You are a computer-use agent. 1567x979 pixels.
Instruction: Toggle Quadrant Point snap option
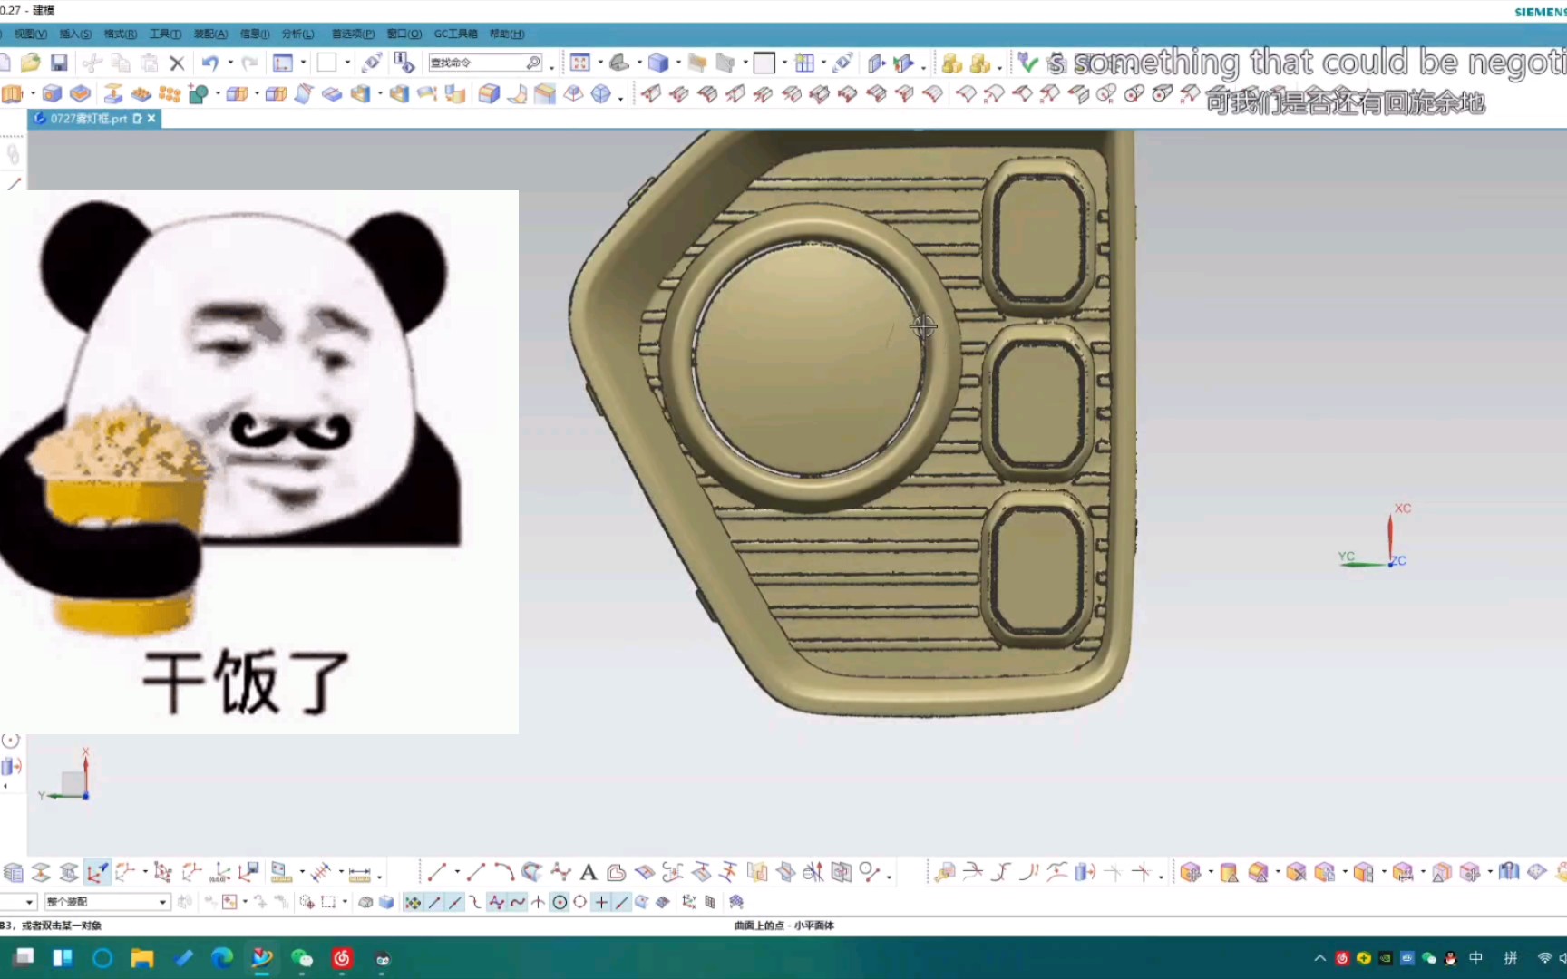580,902
